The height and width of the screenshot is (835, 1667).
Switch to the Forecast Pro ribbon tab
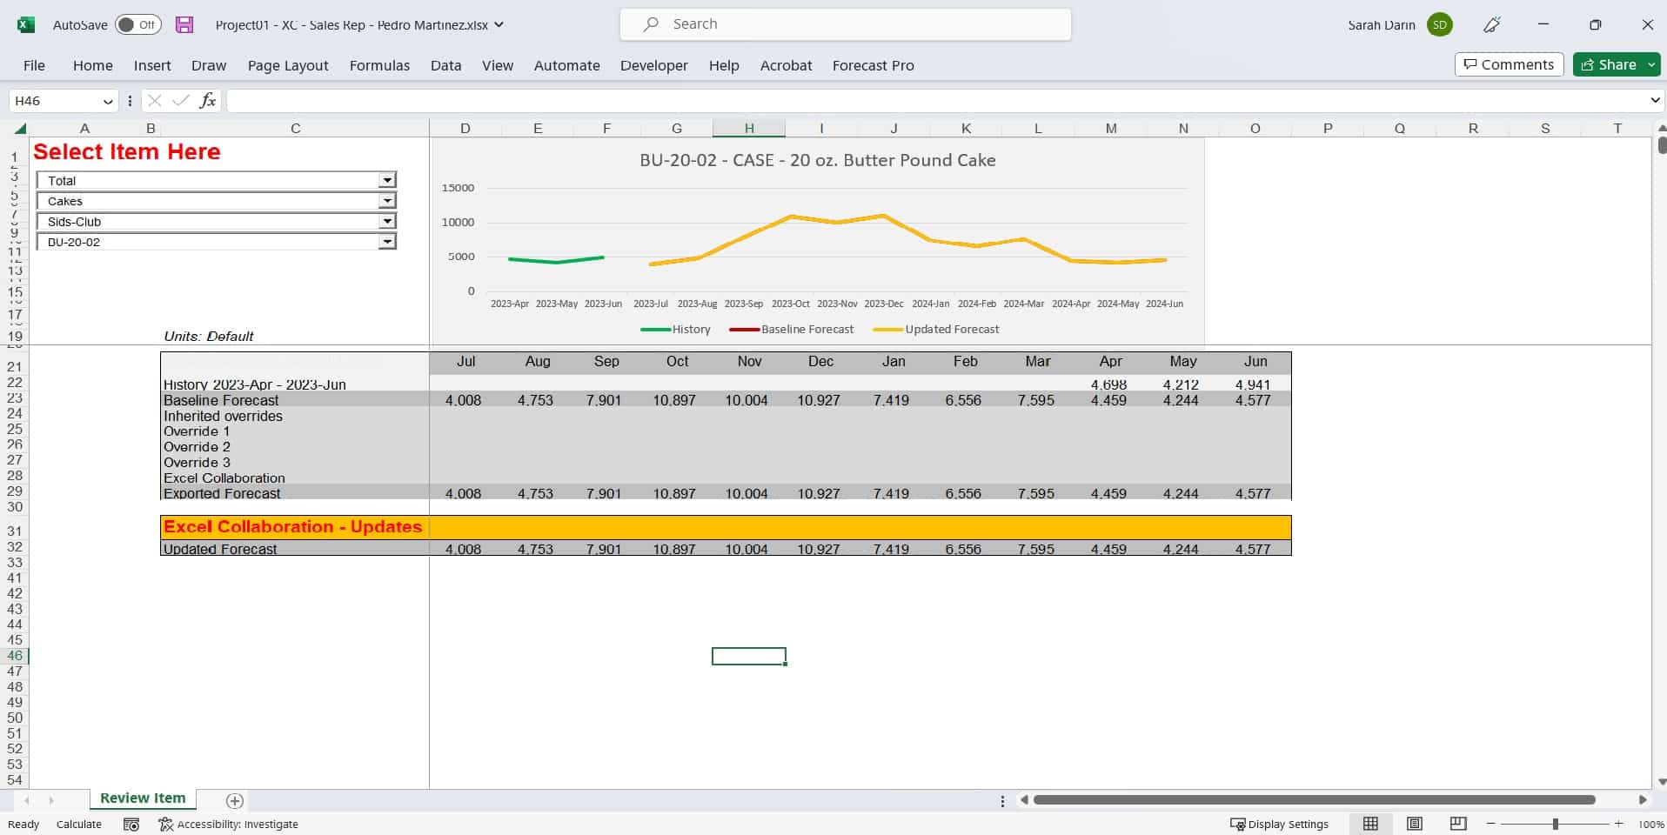pos(873,65)
